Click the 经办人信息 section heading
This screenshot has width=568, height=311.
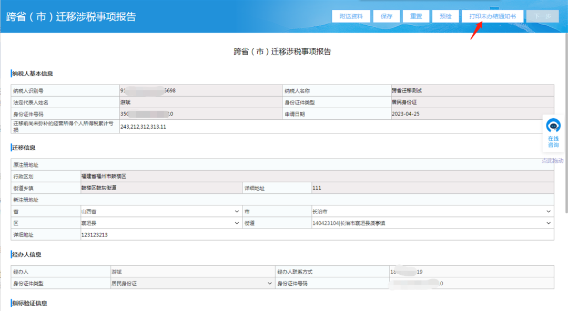pyautogui.click(x=26, y=254)
